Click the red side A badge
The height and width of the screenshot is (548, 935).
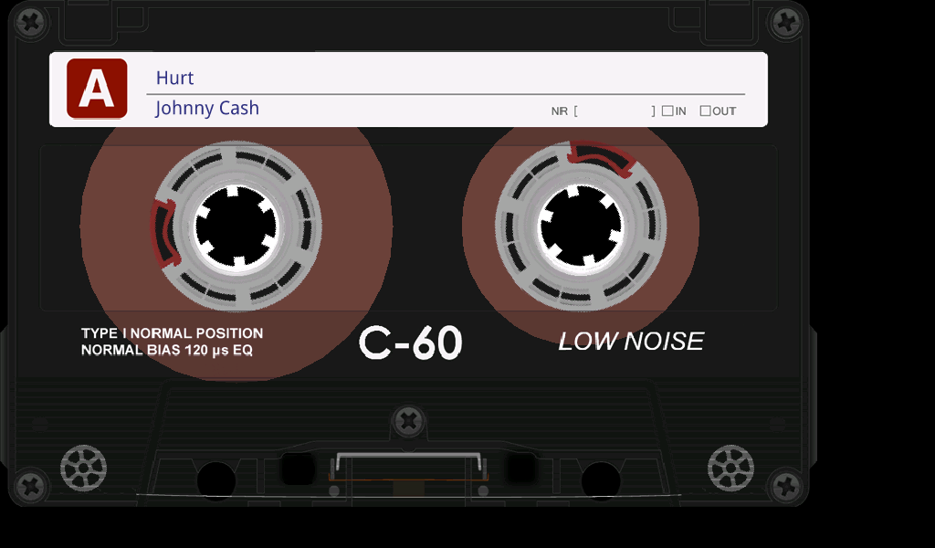[x=97, y=89]
